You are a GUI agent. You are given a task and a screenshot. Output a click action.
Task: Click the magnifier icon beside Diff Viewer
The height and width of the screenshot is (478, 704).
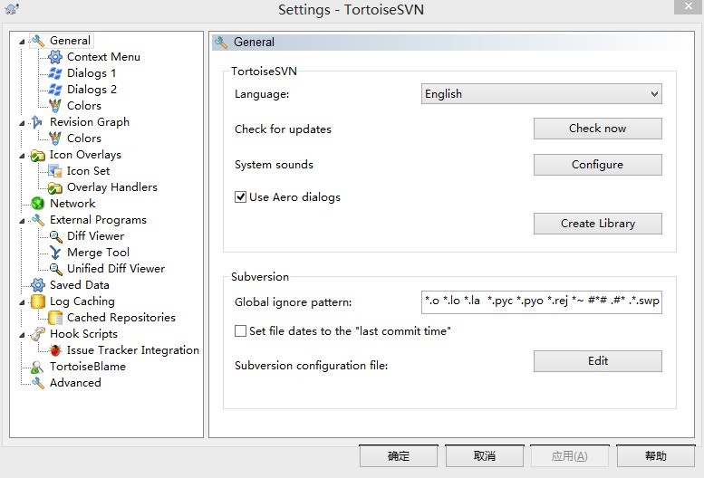[55, 236]
